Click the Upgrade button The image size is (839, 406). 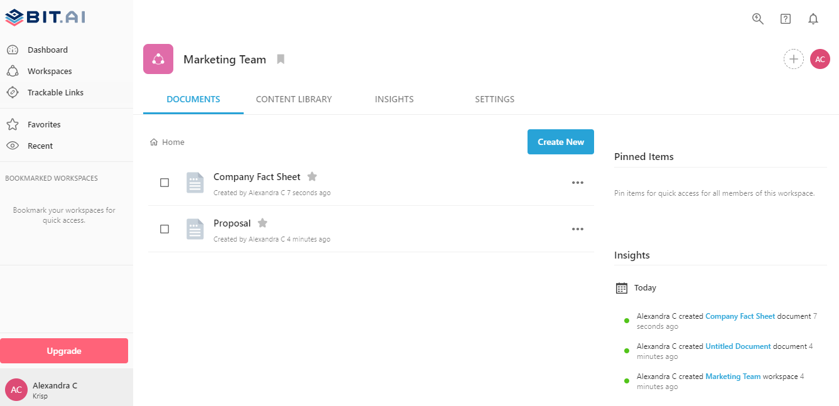[64, 351]
